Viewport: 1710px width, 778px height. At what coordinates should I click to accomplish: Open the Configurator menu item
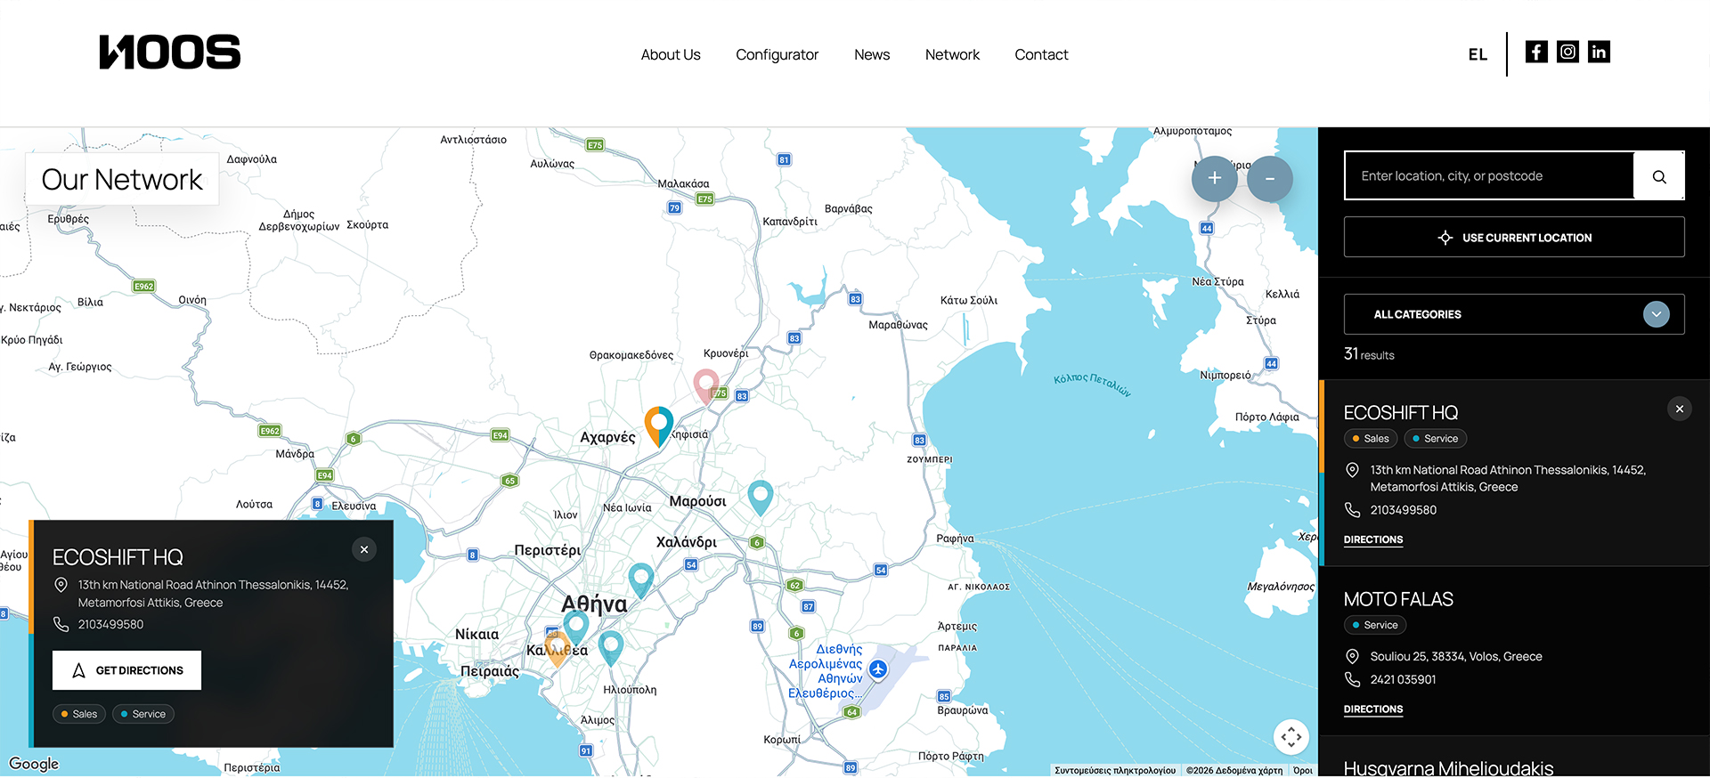pyautogui.click(x=777, y=54)
